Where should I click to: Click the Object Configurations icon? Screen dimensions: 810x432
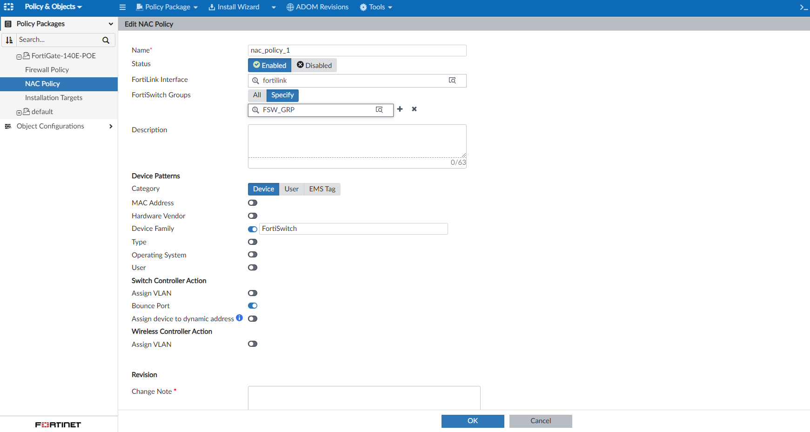[8, 126]
